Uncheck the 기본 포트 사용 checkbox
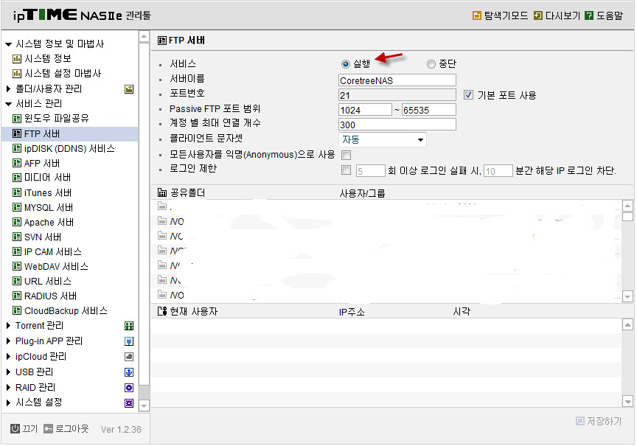This screenshot has width=637, height=446. pyautogui.click(x=468, y=95)
